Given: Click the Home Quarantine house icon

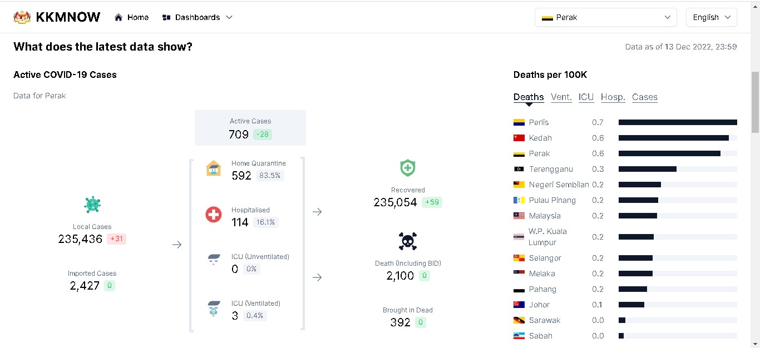Looking at the screenshot, I should [214, 168].
